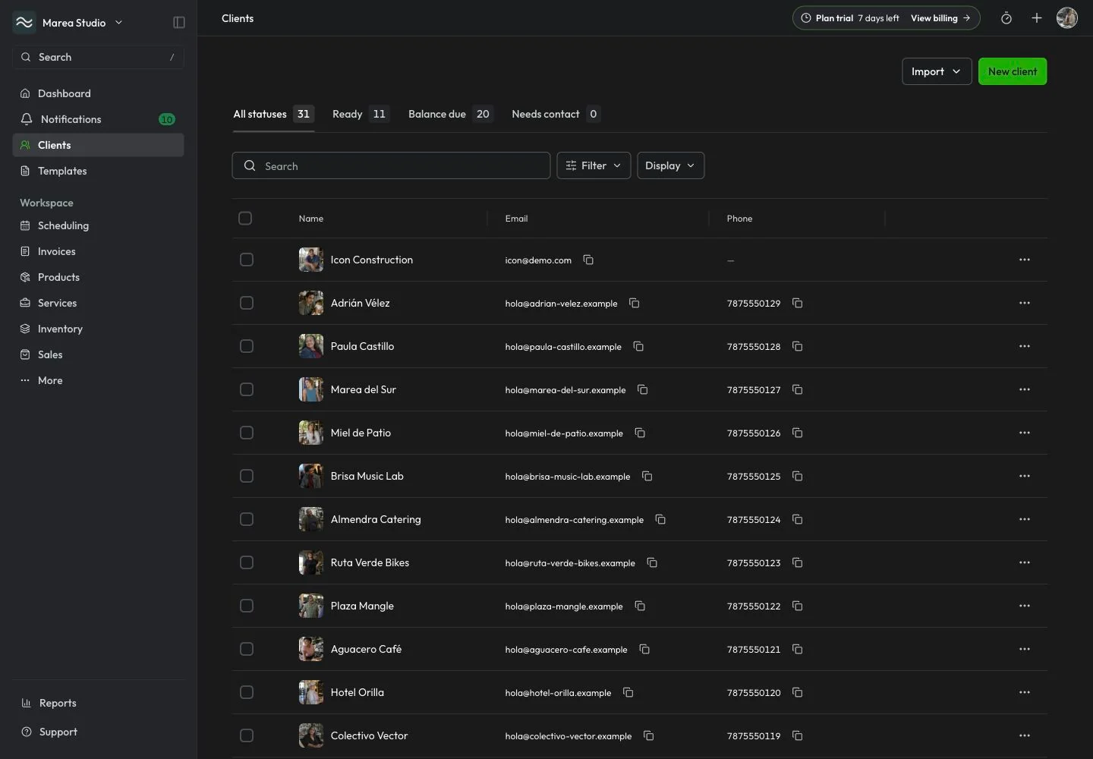Open row actions for Brisa Music Lab
Screen dimensions: 1093x759
(1025, 476)
